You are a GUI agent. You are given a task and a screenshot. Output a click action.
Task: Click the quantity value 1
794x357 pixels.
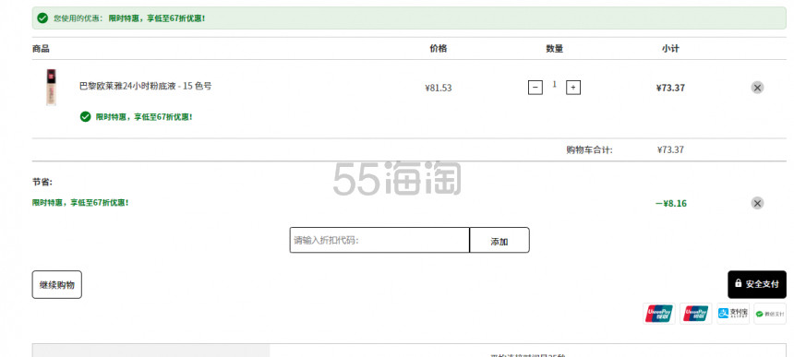554,85
